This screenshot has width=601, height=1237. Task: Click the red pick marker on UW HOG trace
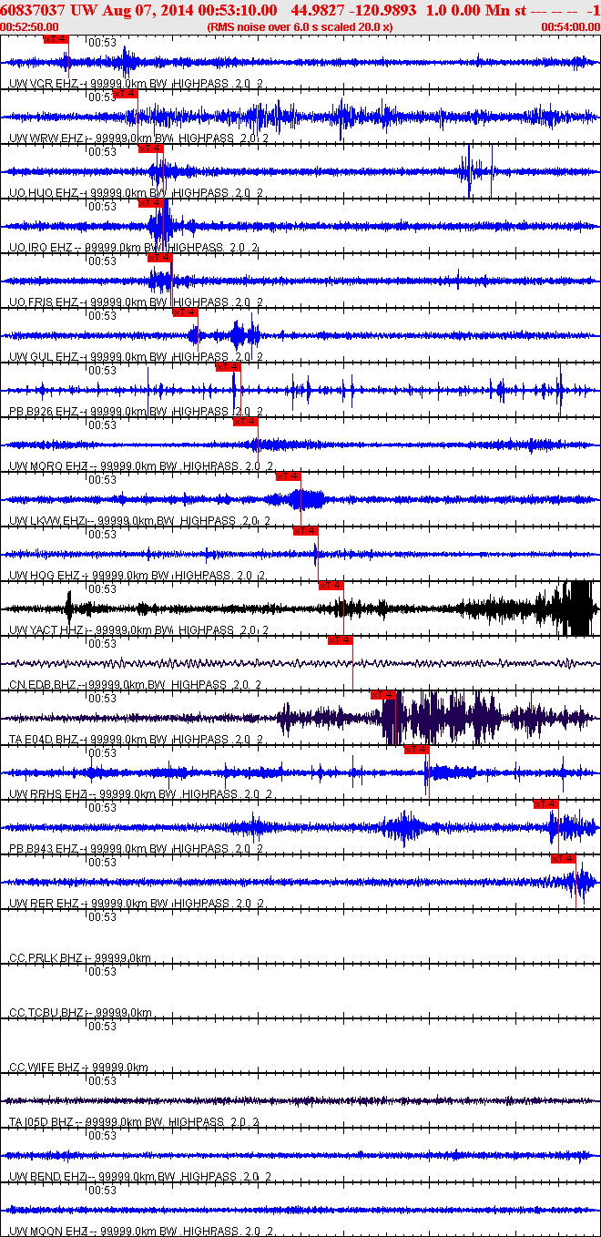[x=306, y=531]
